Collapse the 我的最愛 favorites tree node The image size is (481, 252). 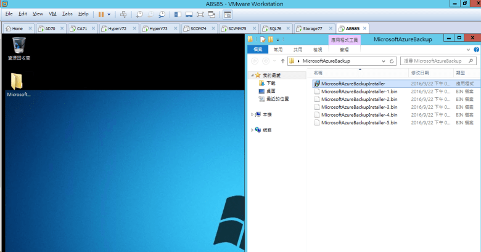tap(252, 75)
